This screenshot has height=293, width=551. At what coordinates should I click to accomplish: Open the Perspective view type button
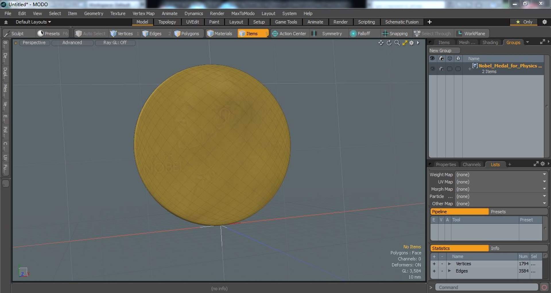point(34,43)
